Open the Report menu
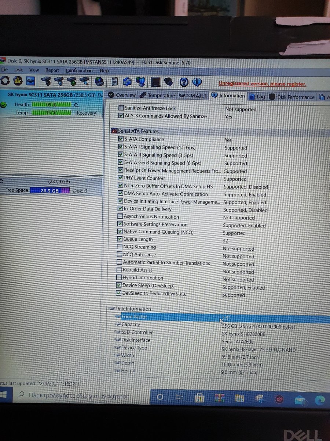 pyautogui.click(x=52, y=70)
